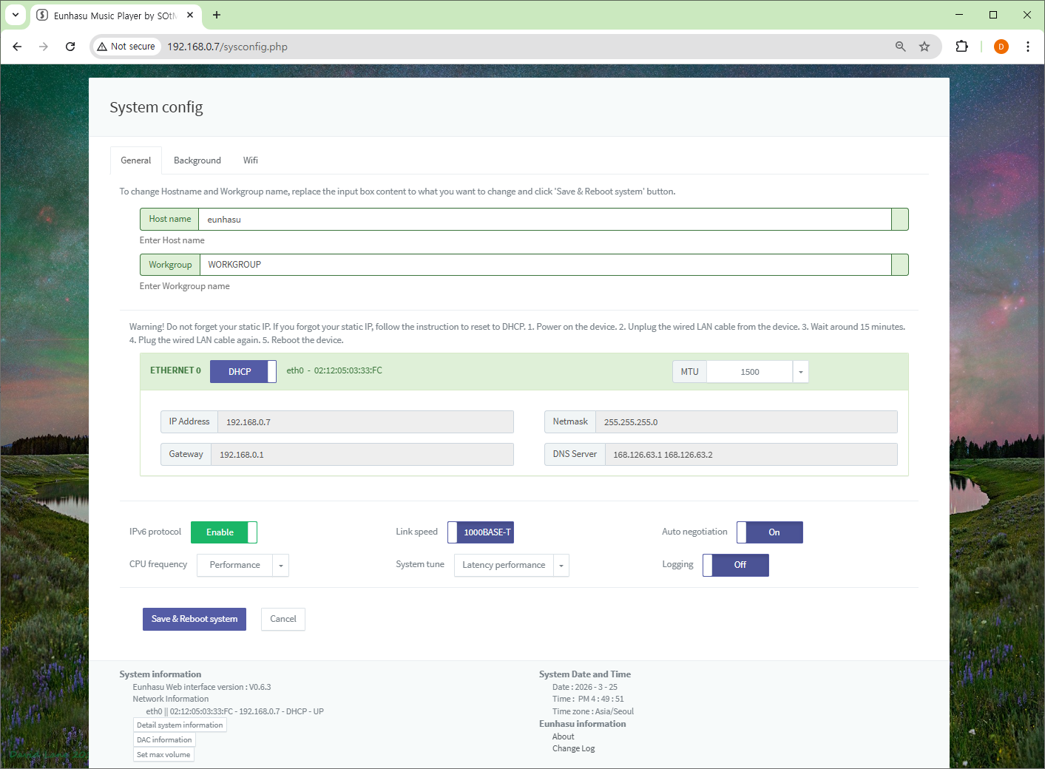Click Save & Reboot system button
1045x769 pixels.
tap(195, 619)
